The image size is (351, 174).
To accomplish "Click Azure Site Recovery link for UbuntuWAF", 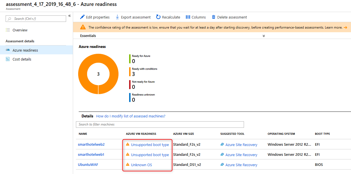I will point(241,165).
